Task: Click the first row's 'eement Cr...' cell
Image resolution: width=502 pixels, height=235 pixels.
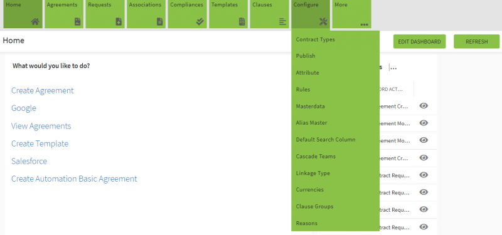Action: coord(393,107)
